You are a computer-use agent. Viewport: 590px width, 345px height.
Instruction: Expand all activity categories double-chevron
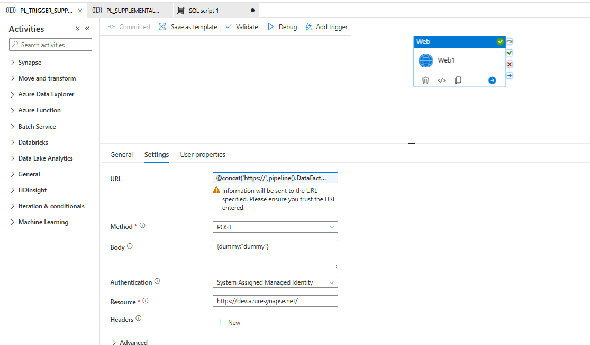click(x=77, y=29)
